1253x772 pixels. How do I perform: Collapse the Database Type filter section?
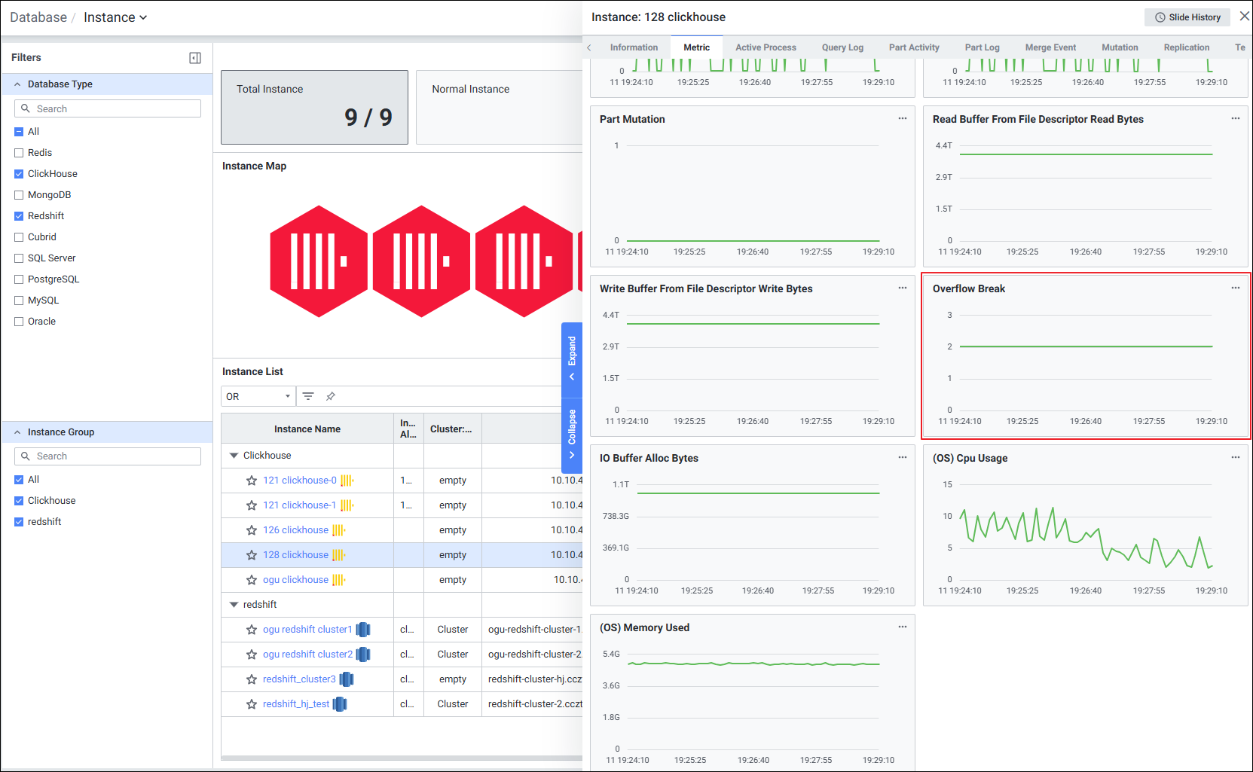[17, 84]
